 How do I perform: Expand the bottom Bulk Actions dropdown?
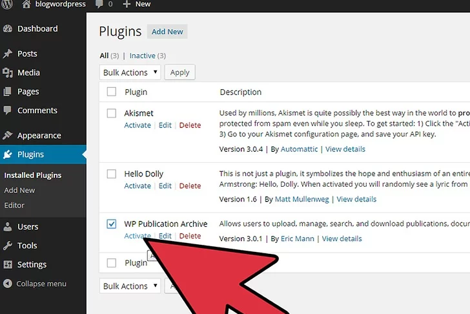pyautogui.click(x=130, y=286)
